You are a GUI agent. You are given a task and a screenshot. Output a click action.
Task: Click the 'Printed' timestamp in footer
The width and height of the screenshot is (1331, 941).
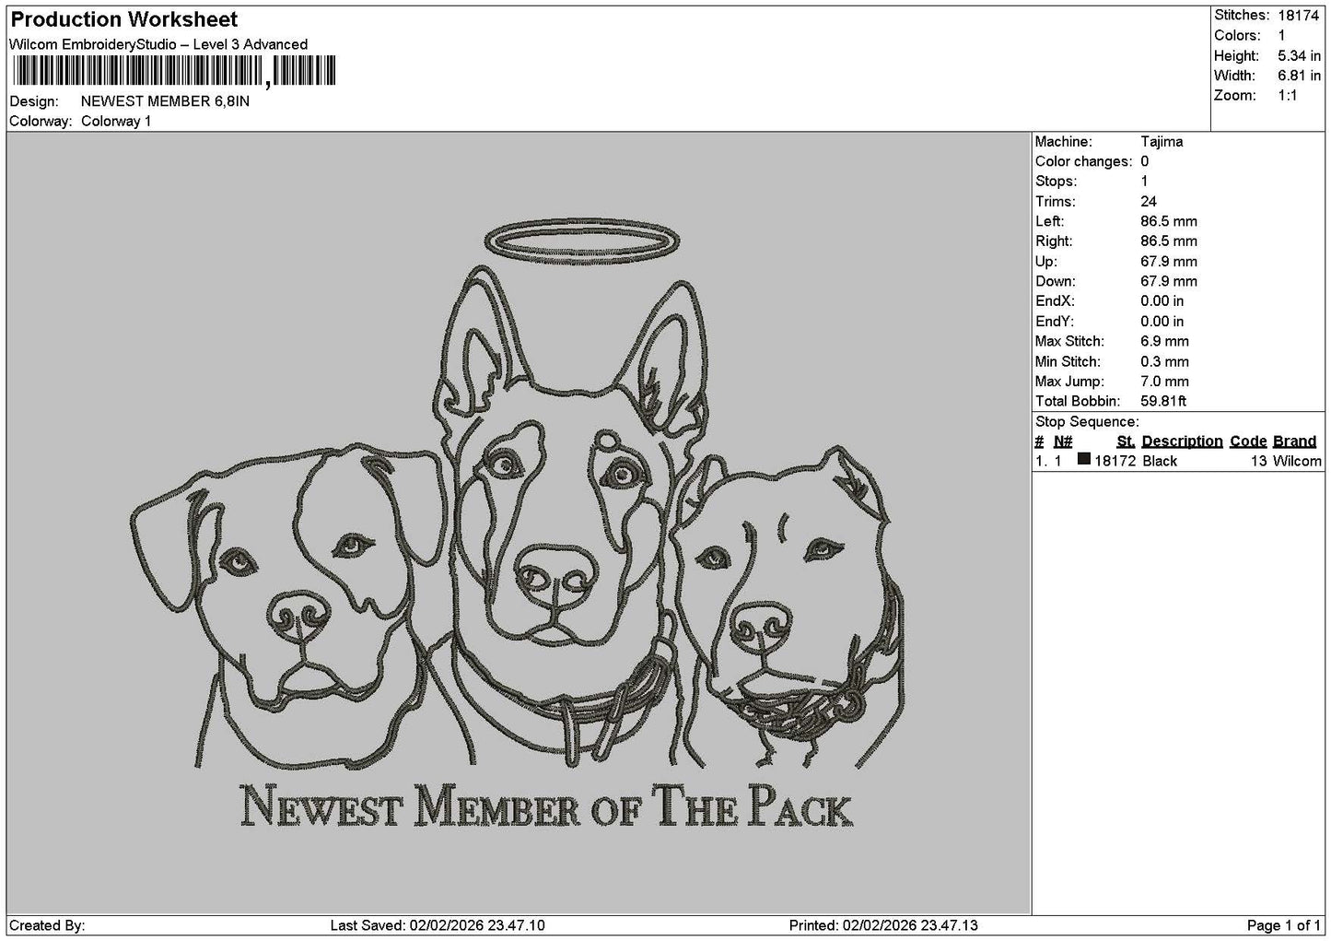point(884,925)
